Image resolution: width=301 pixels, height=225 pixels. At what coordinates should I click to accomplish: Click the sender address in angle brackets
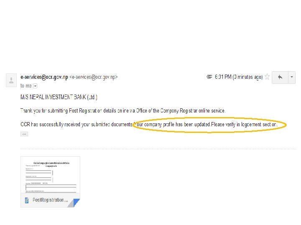[94, 77]
